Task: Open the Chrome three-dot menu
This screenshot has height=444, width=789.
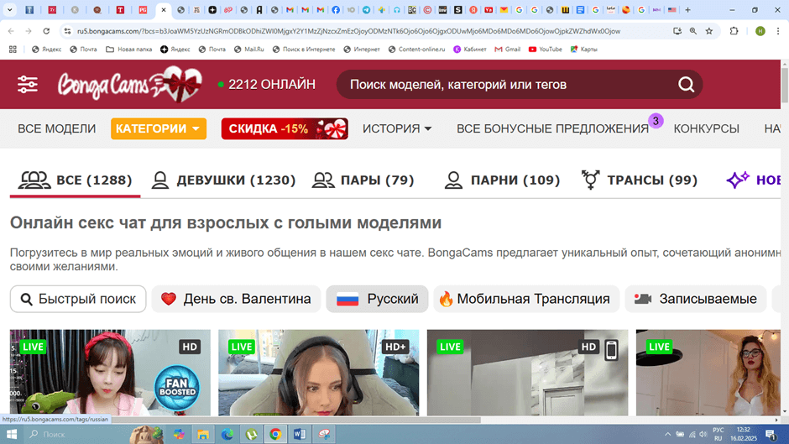Action: tap(778, 31)
